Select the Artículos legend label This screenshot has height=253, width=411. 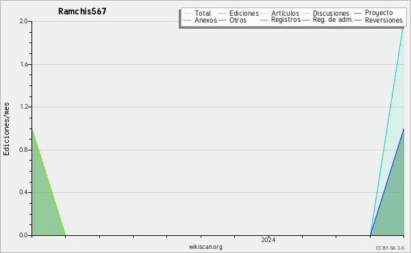tap(285, 13)
